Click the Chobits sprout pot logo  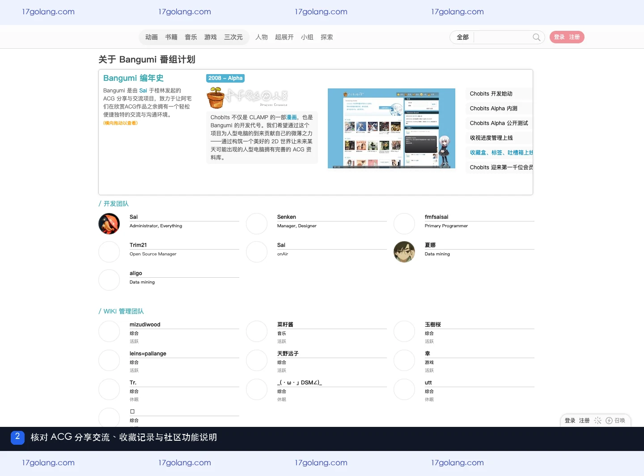pos(215,98)
